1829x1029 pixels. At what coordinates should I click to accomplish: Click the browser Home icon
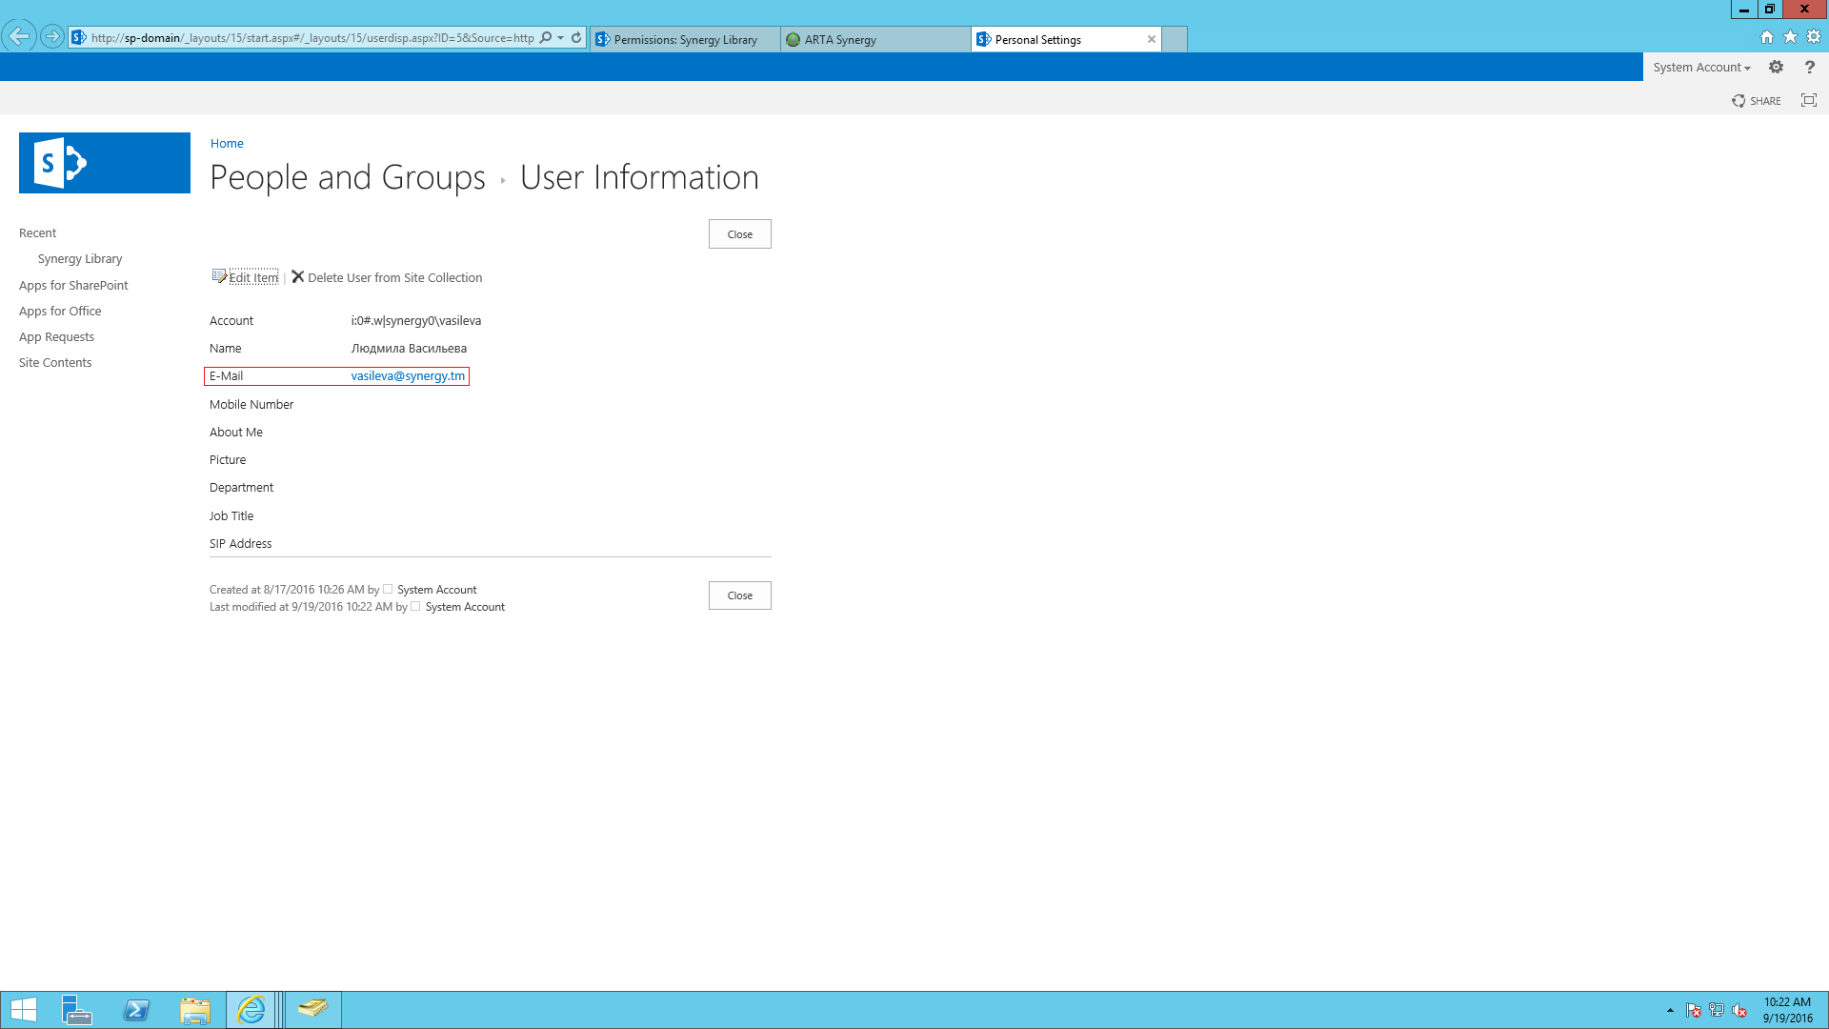pos(1767,37)
